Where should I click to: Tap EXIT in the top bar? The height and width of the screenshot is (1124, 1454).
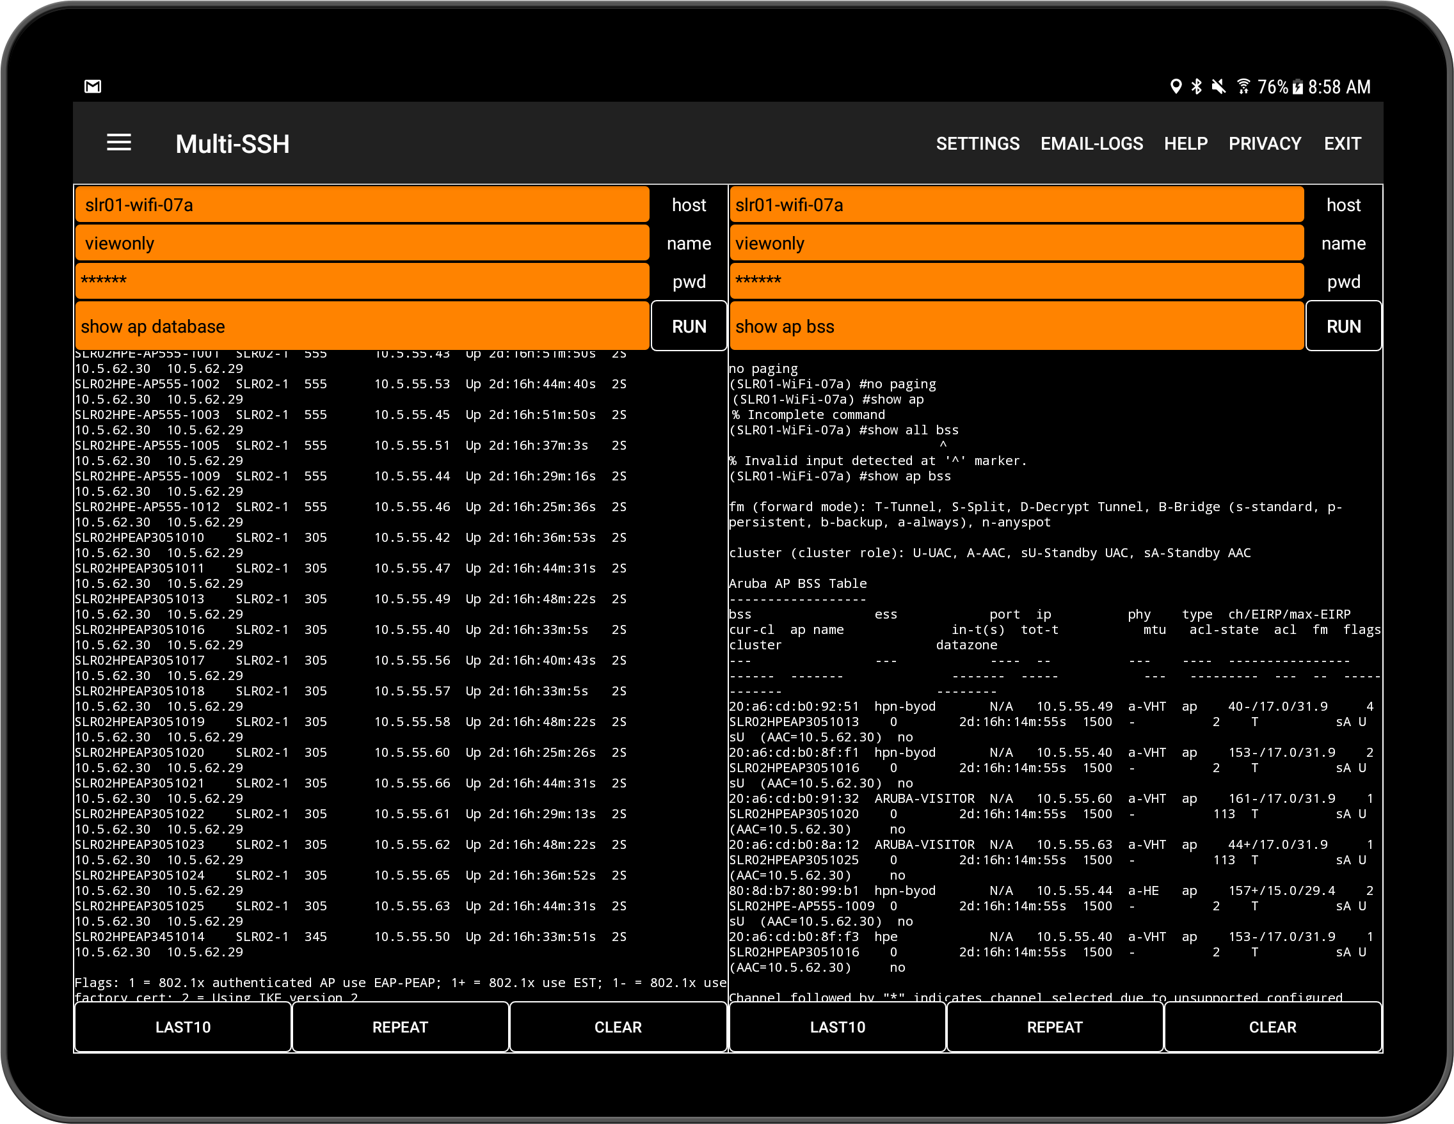point(1342,144)
